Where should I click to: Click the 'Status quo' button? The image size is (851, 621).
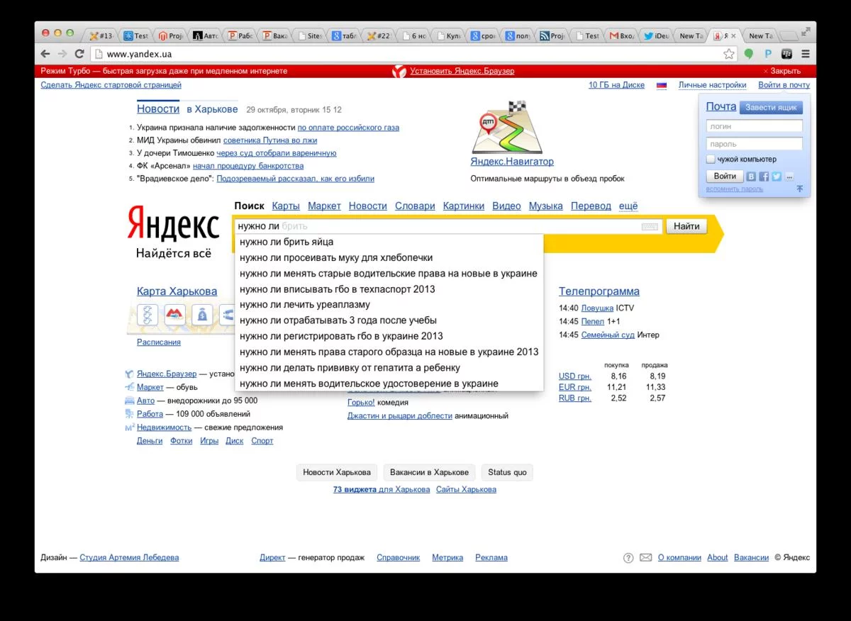(x=508, y=472)
